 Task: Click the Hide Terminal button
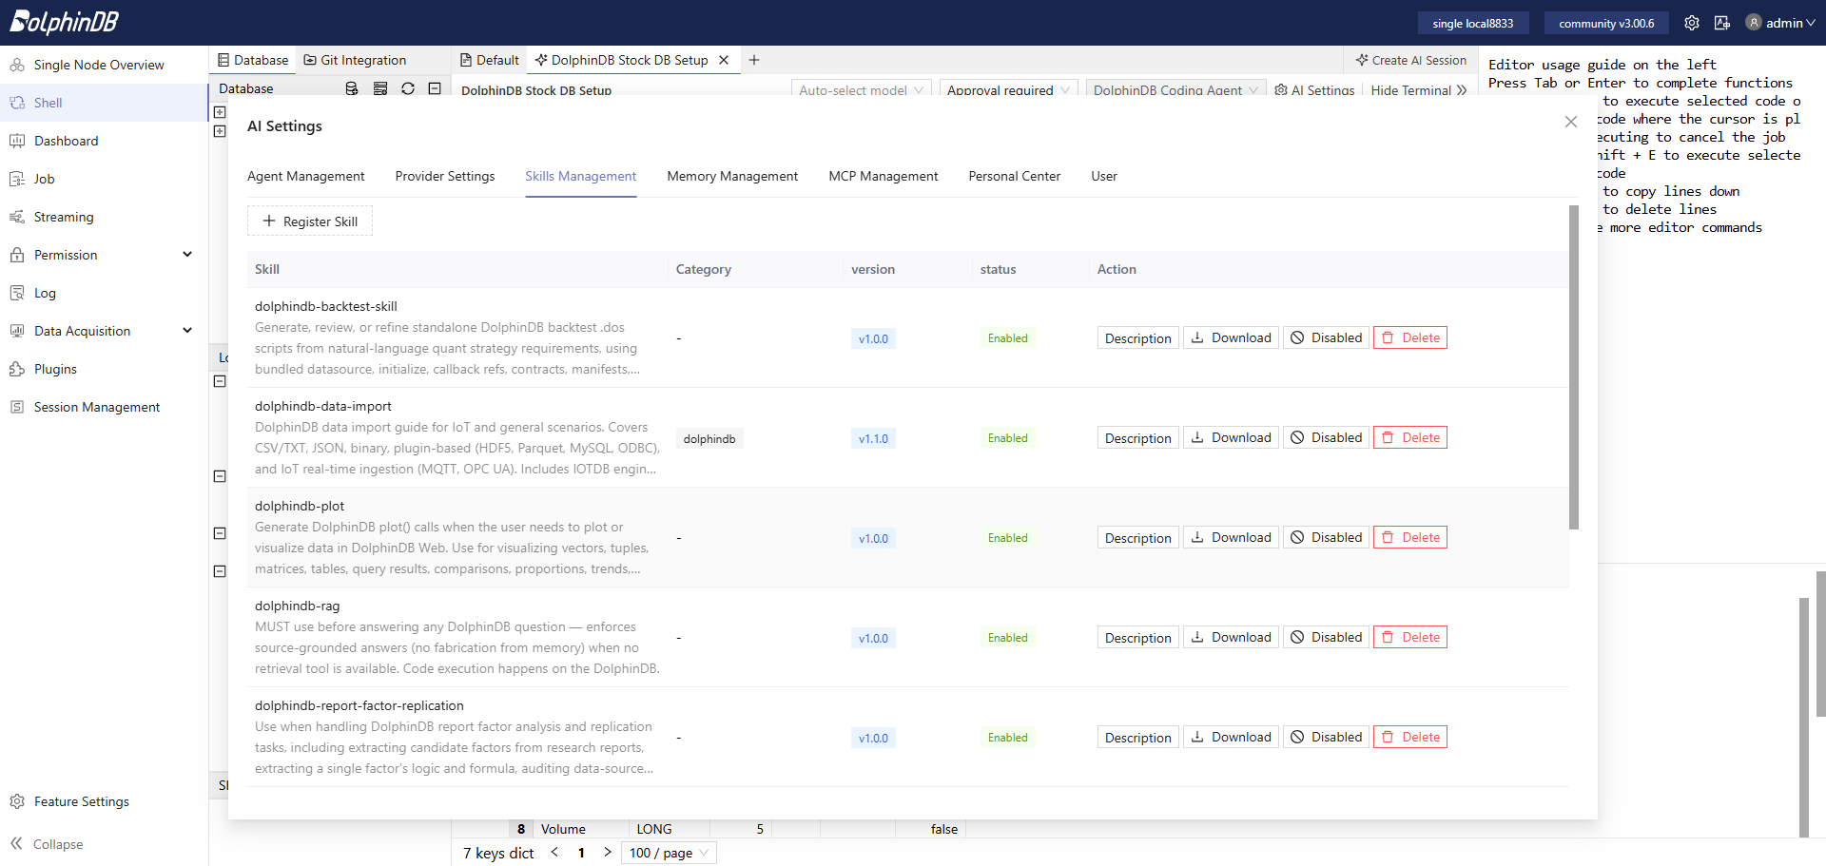(x=1418, y=90)
